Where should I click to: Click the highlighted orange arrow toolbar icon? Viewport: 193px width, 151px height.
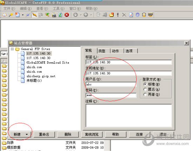pos(34,15)
